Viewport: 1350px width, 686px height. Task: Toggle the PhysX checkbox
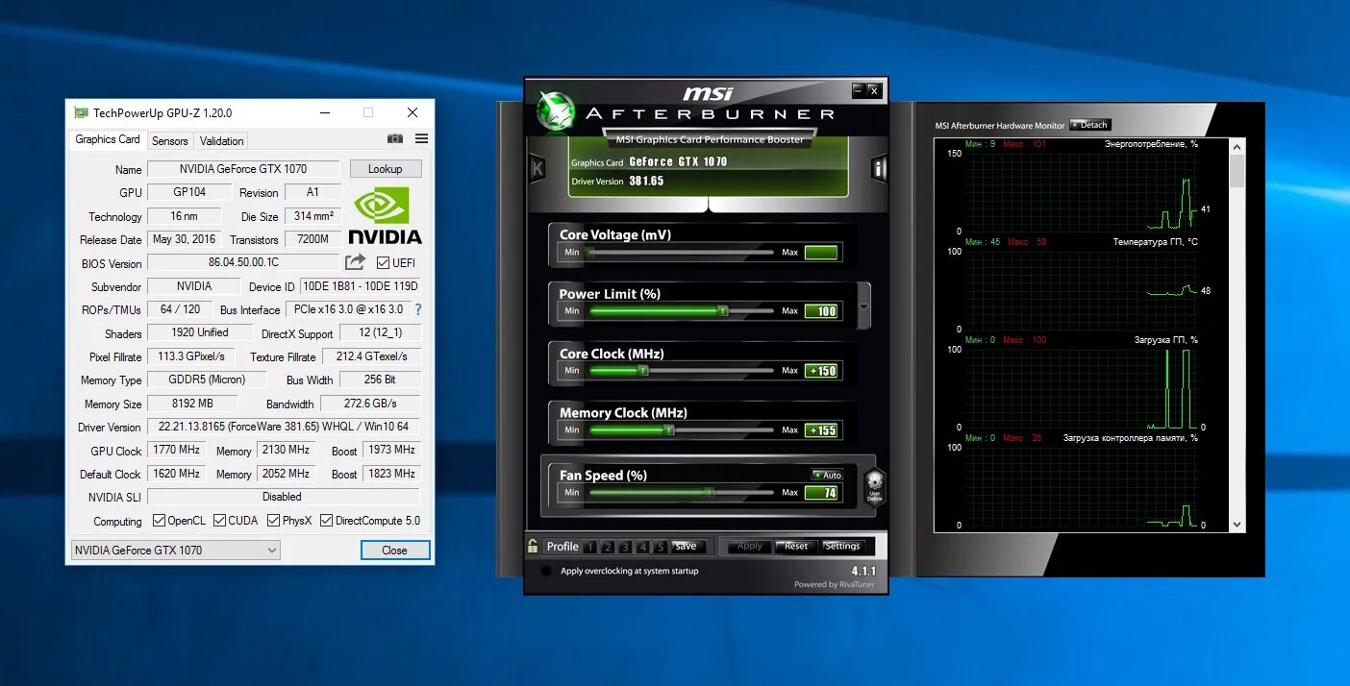tap(274, 521)
